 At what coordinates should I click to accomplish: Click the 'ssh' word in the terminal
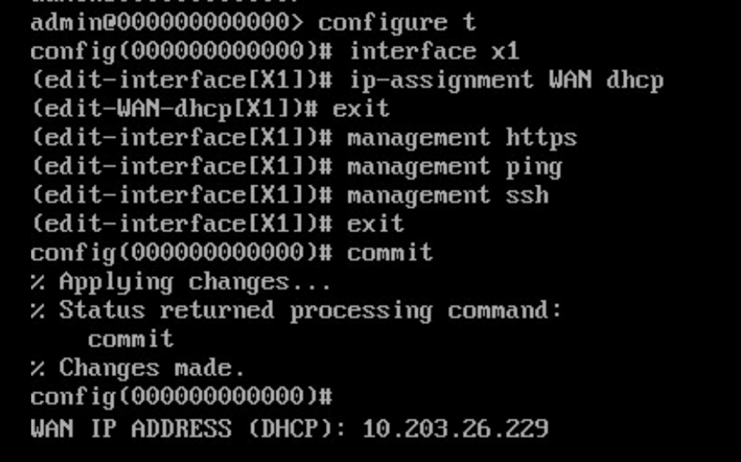point(527,196)
